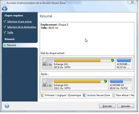Click the Non alloué legend swatch
The width and height of the screenshot is (139, 114).
[x=114, y=95]
